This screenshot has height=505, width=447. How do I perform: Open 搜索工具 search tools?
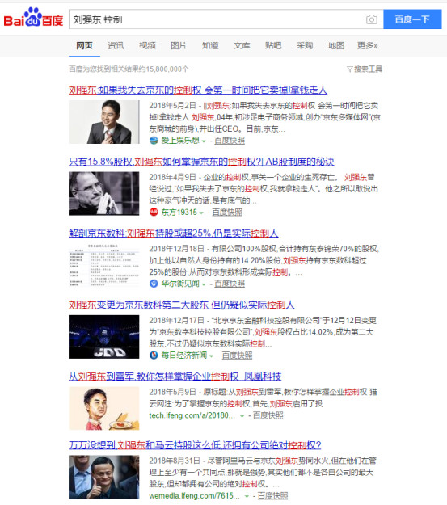(365, 69)
